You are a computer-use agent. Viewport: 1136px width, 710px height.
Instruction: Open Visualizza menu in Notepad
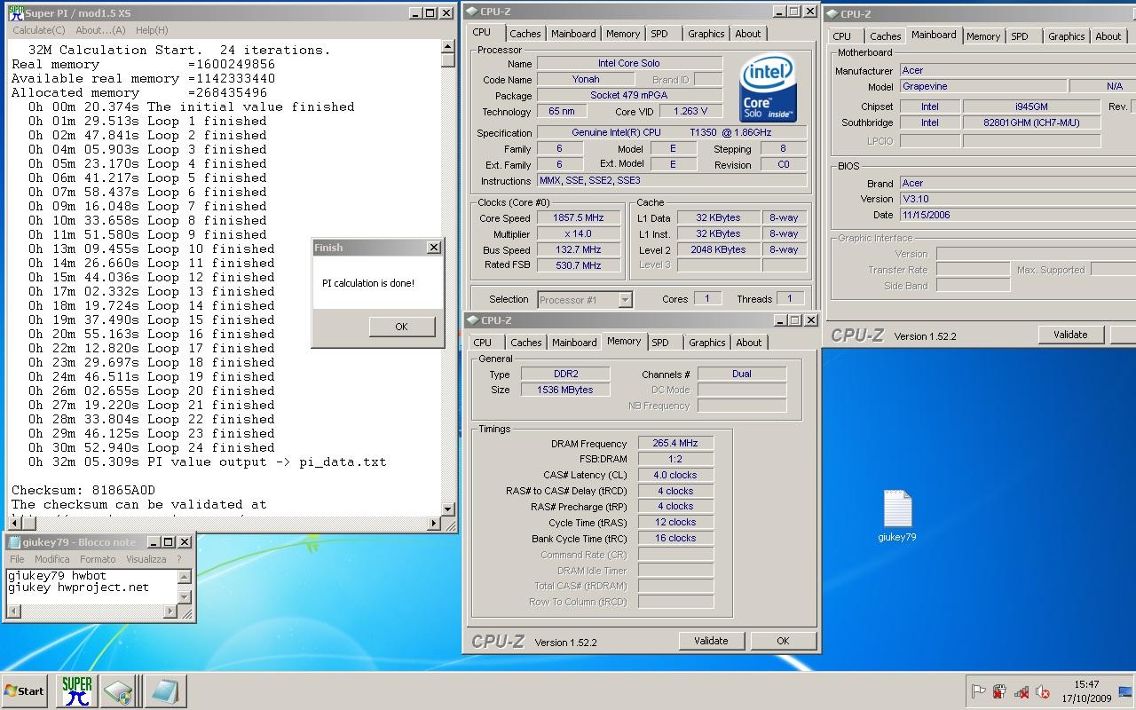[146, 559]
